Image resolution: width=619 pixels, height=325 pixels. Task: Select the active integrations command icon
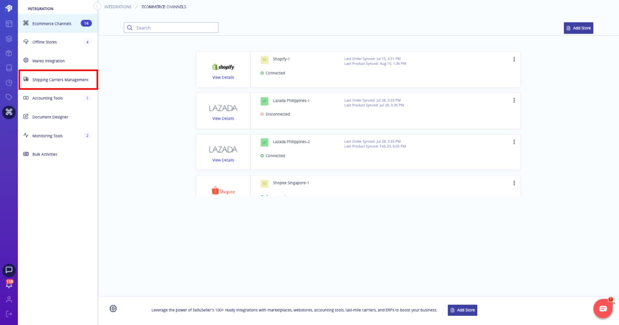tap(9, 112)
